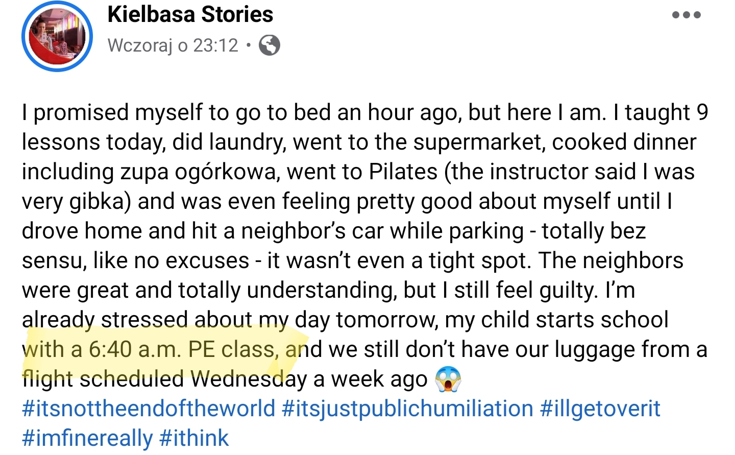Image resolution: width=735 pixels, height=455 pixels.
Task: Click the opening sentence 'I promised myself'
Action: point(112,113)
